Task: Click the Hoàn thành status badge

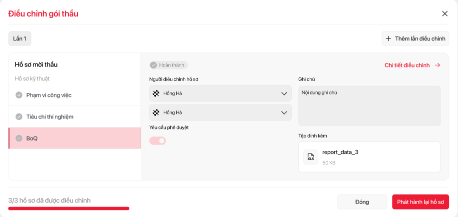Action: (168, 65)
